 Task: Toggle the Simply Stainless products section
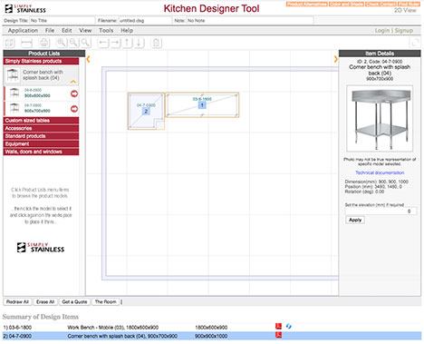click(x=41, y=62)
